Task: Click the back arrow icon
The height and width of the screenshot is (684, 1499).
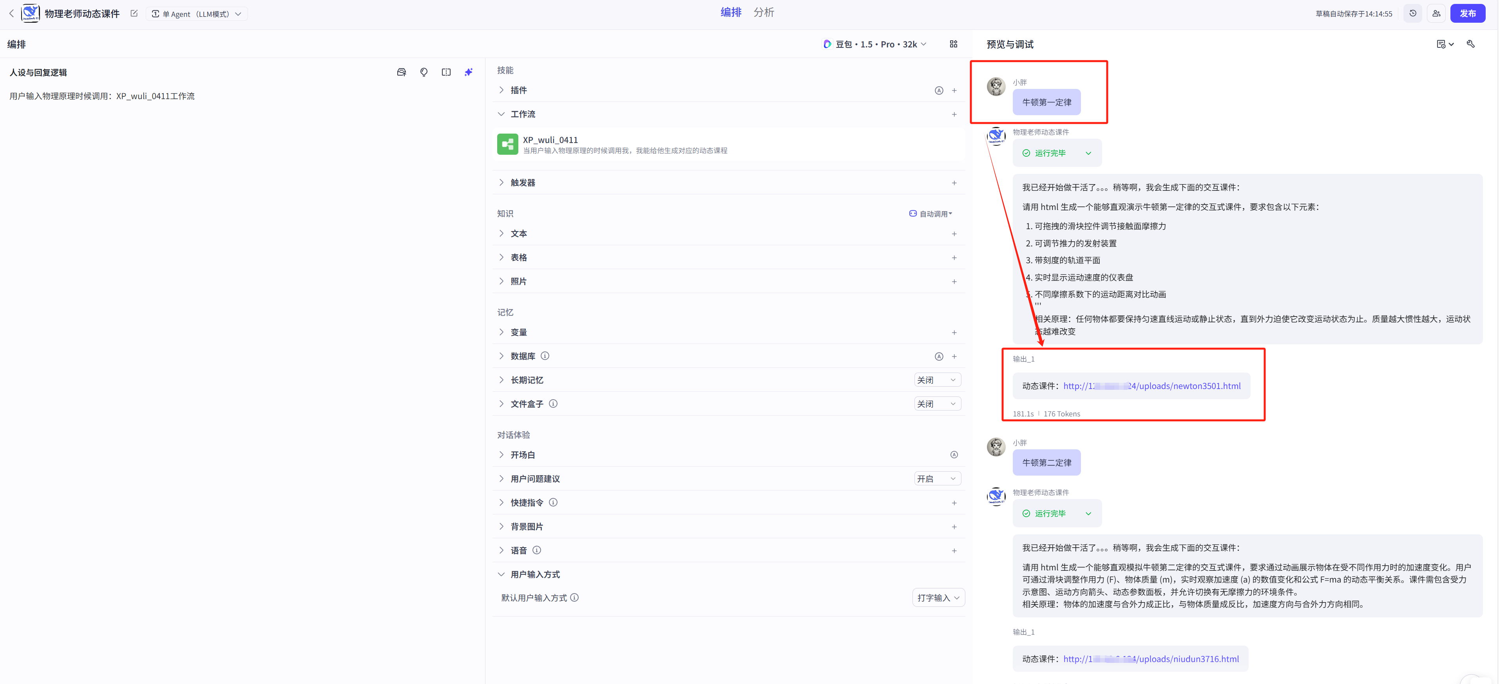Action: coord(11,13)
